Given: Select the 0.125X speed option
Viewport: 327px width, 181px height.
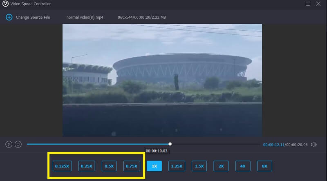Looking at the screenshot, I should (63, 166).
